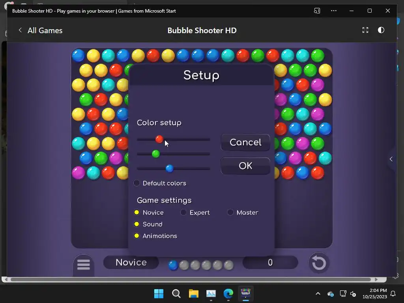
Task: Show hidden system tray icons
Action: pyautogui.click(x=318, y=294)
